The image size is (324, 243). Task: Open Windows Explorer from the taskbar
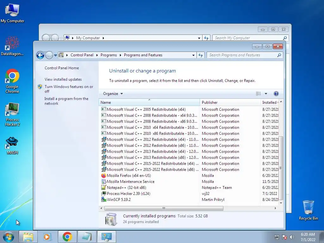(28, 237)
